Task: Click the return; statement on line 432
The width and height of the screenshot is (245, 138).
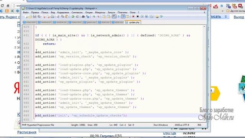Action: 49,44
